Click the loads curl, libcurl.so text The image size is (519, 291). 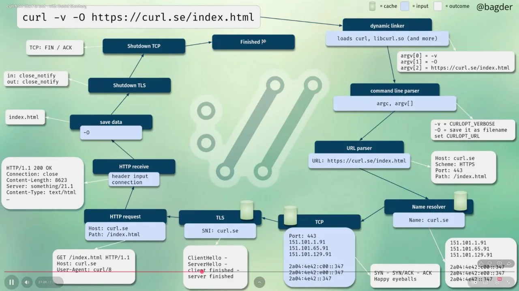point(387,39)
